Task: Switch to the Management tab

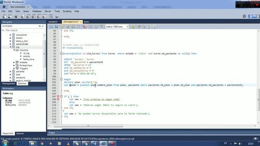Action: pyautogui.click(x=9, y=84)
